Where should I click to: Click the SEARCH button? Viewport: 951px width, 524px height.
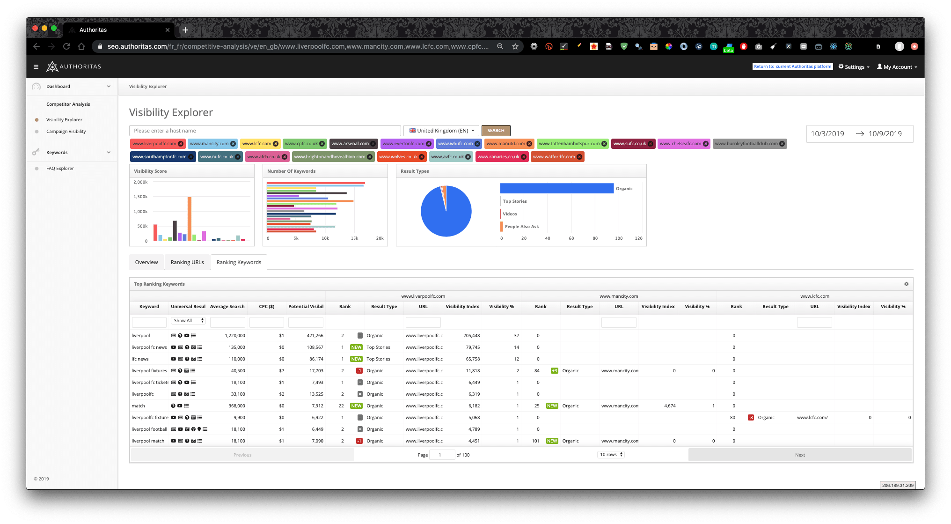(496, 131)
